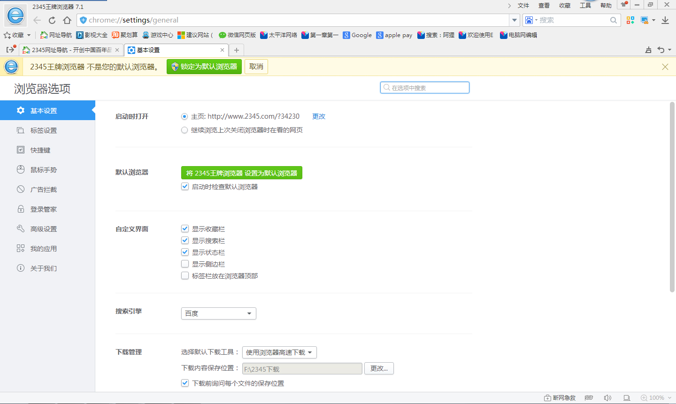Expand the arrow next to the undo tab icon

(669, 50)
